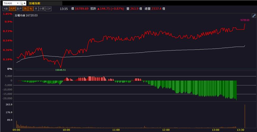
Task: Toggle the % percent scale button
Action: (x=31, y=9)
